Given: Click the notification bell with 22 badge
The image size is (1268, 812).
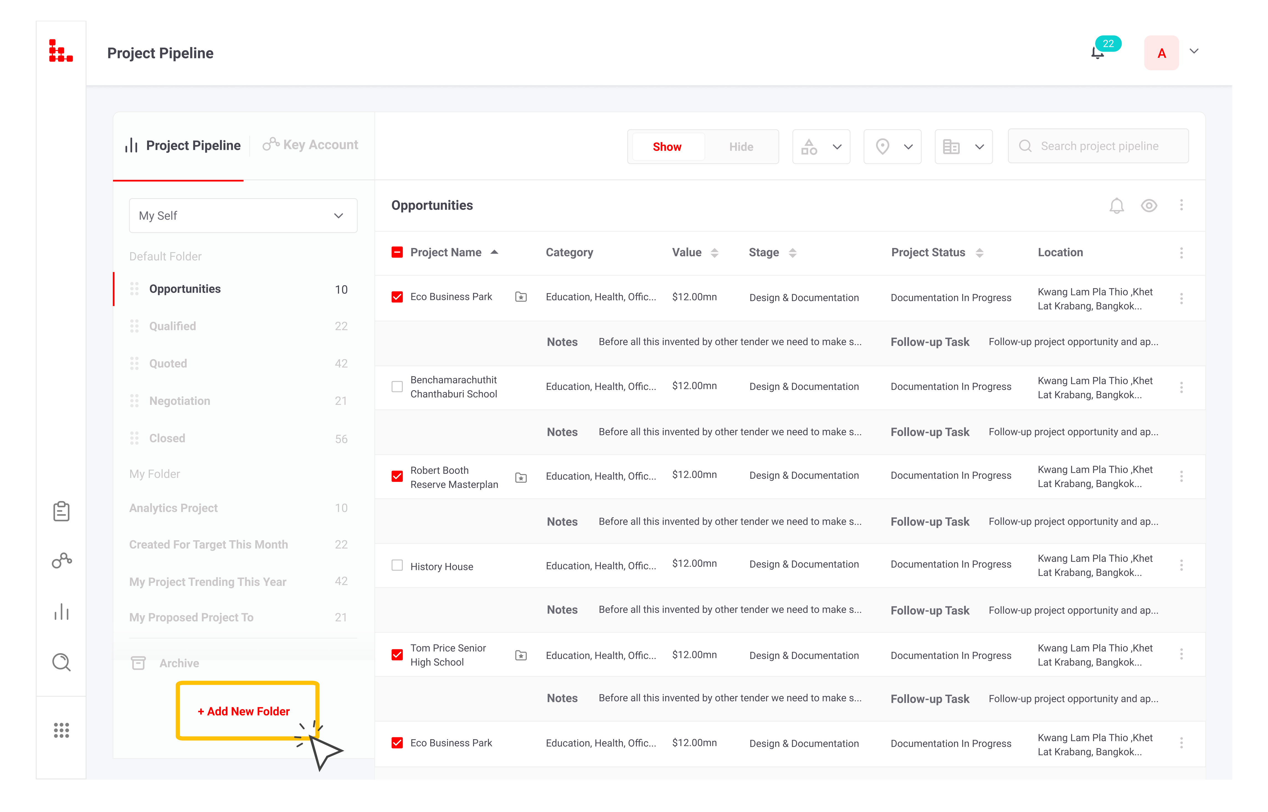Looking at the screenshot, I should tap(1098, 53).
